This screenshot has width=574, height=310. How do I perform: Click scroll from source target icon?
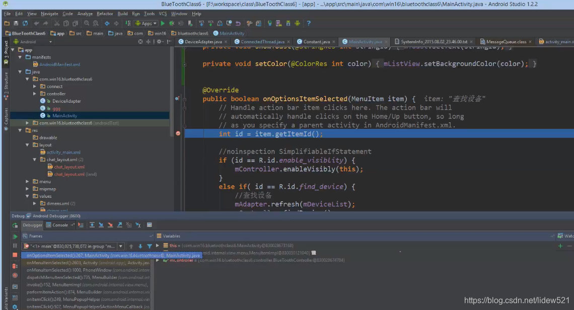pyautogui.click(x=140, y=42)
